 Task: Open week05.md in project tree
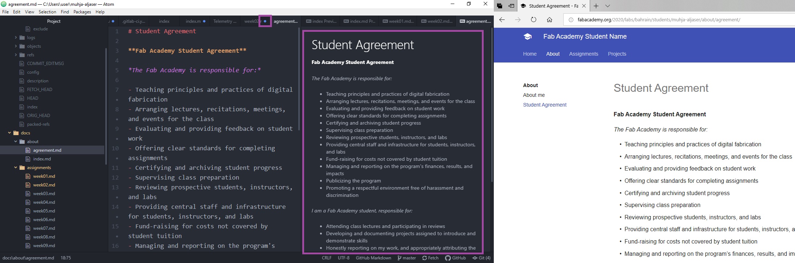pos(44,211)
